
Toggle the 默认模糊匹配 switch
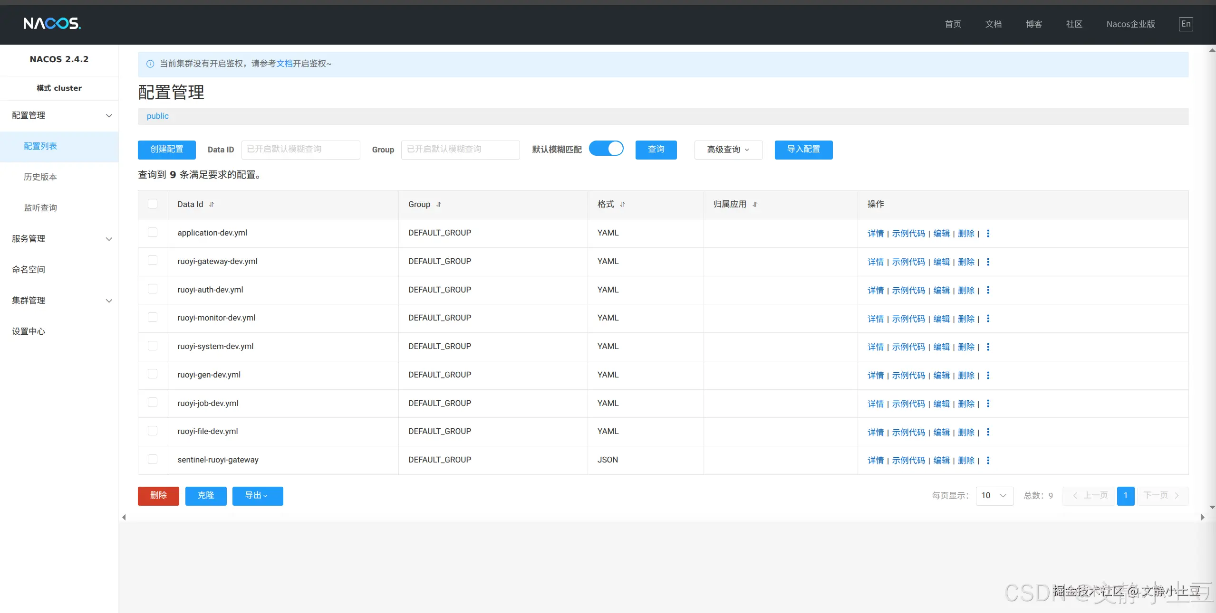click(606, 149)
